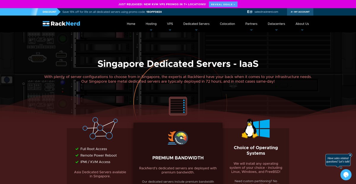Image resolution: width=356 pixels, height=184 pixels.
Task: Click the RackNerd logo
Action: pos(61,24)
